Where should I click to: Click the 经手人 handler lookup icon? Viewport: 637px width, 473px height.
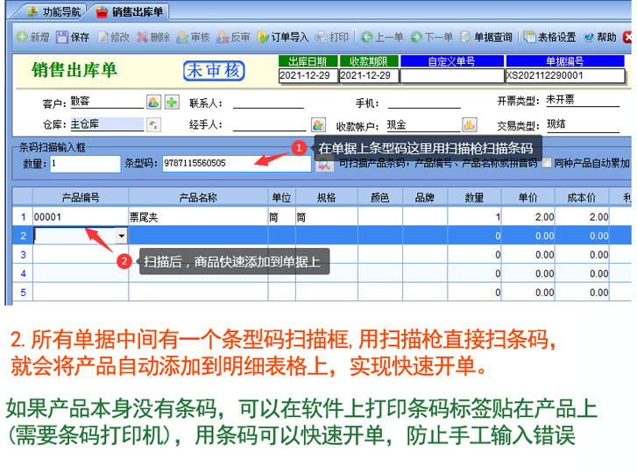pyautogui.click(x=318, y=125)
